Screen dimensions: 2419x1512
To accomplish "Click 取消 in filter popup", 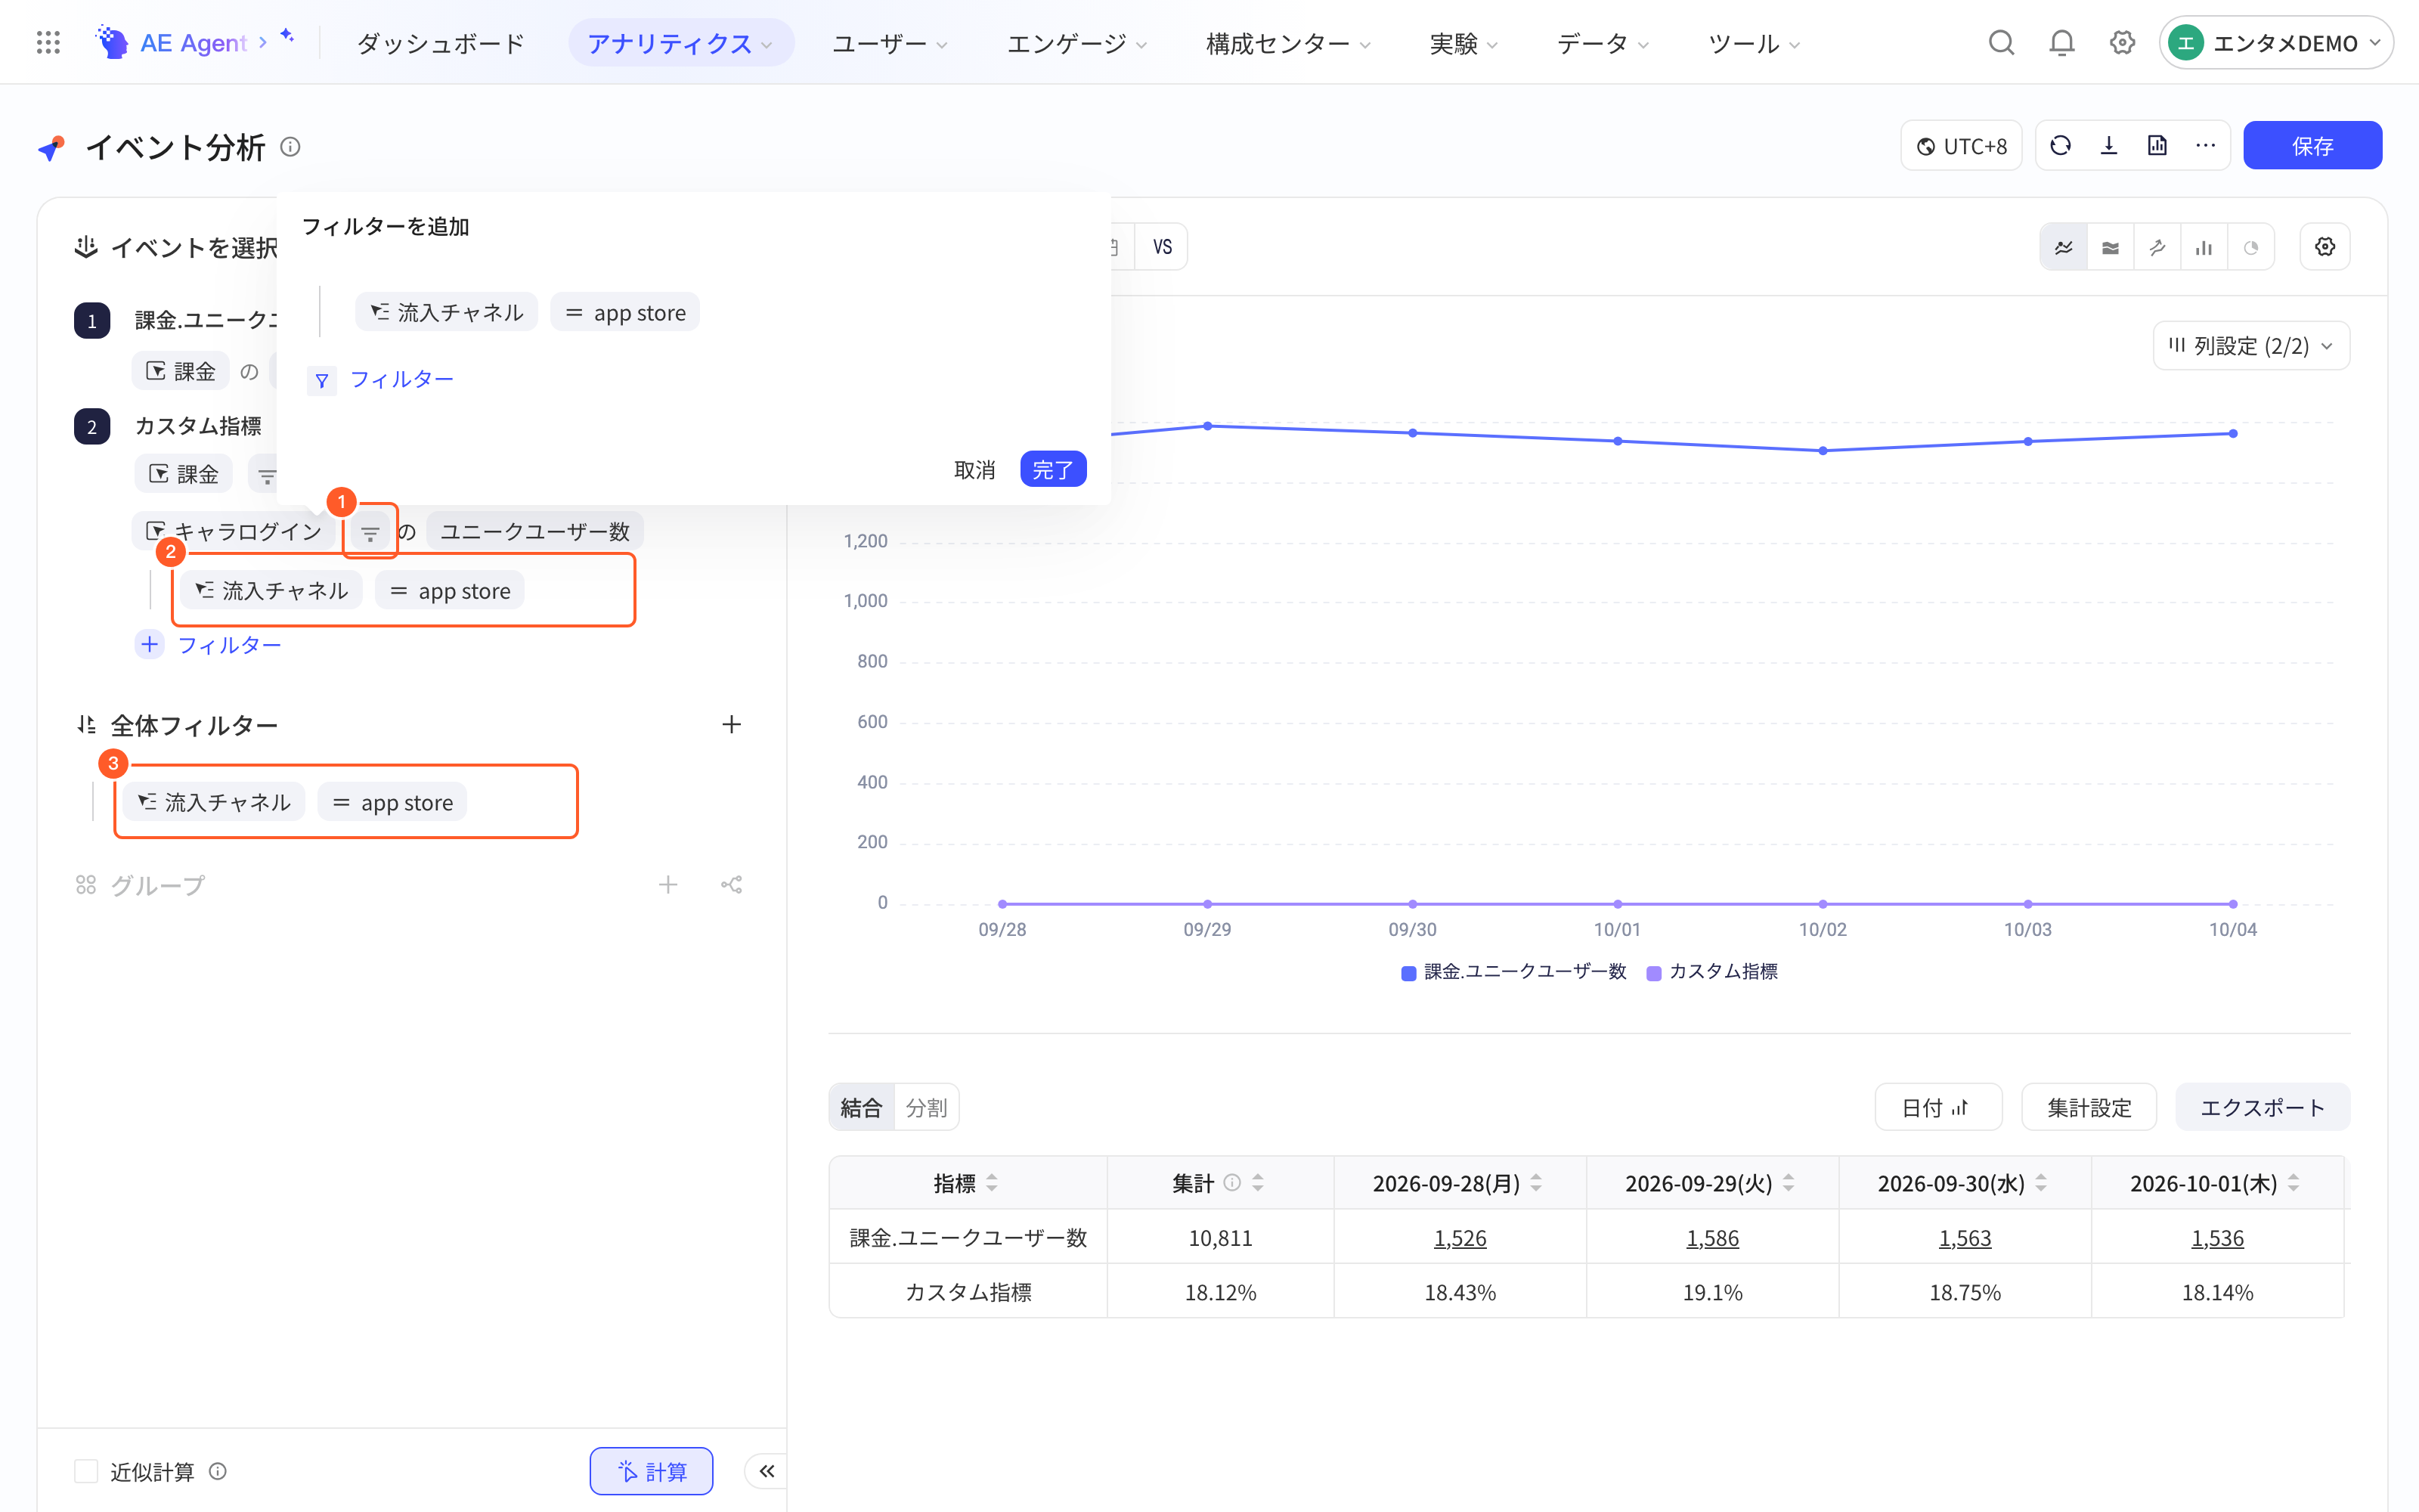I will (974, 469).
